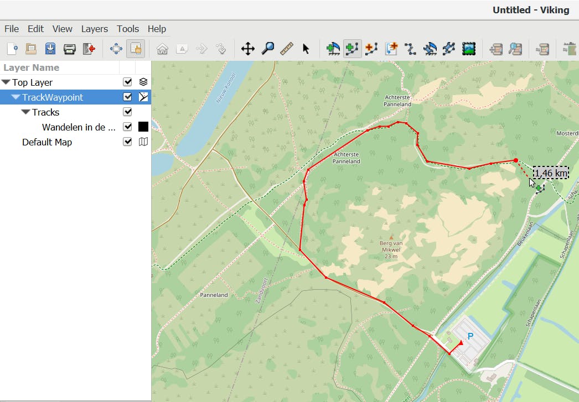This screenshot has height=402, width=579.
Task: Select the Top Layer row name
Action: click(33, 82)
